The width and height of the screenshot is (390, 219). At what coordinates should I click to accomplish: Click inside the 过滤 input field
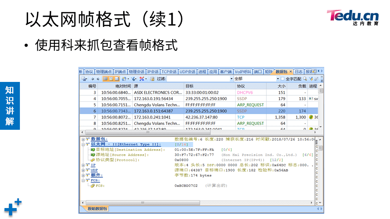coord(198,79)
